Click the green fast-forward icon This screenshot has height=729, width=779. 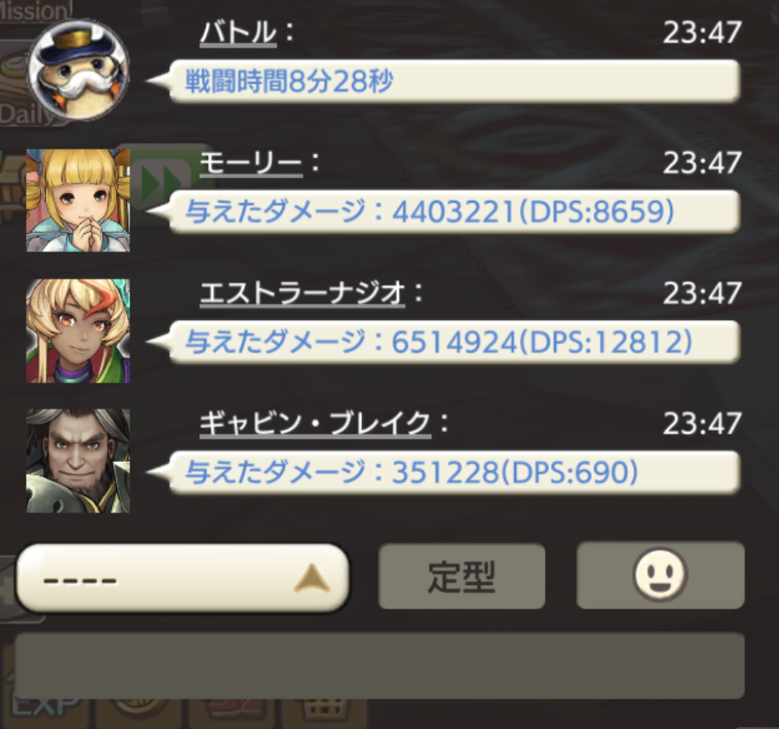[160, 181]
